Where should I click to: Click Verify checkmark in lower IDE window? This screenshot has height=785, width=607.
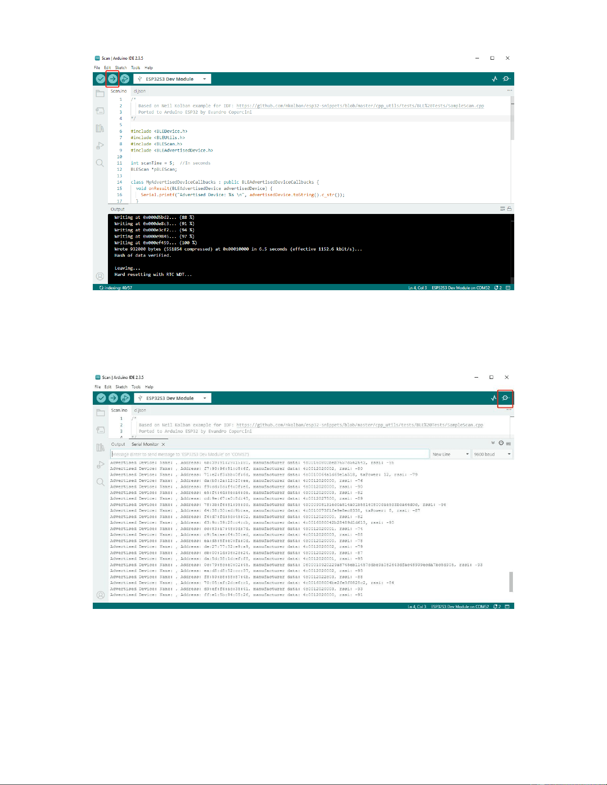101,398
